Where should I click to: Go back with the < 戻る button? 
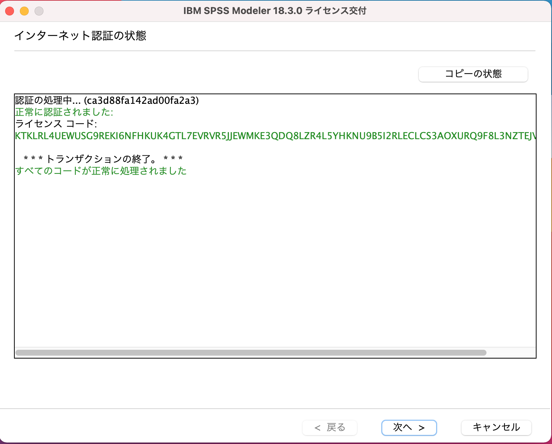pyautogui.click(x=330, y=427)
